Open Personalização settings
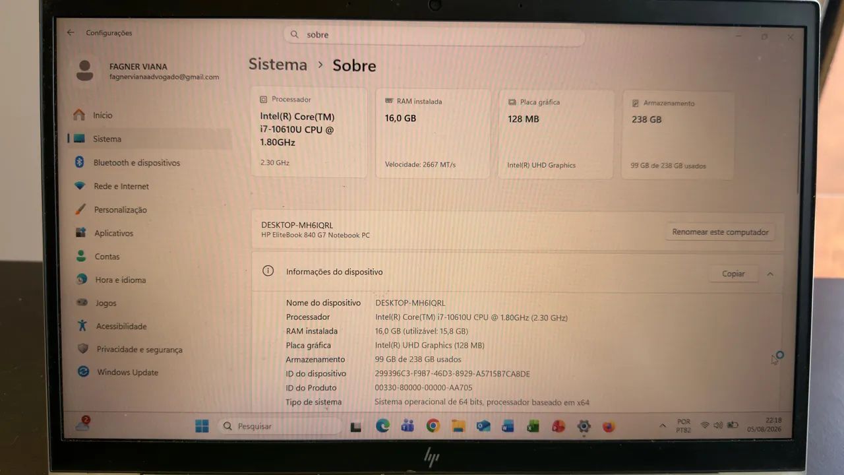Image resolution: width=844 pixels, height=475 pixels. pos(150,210)
